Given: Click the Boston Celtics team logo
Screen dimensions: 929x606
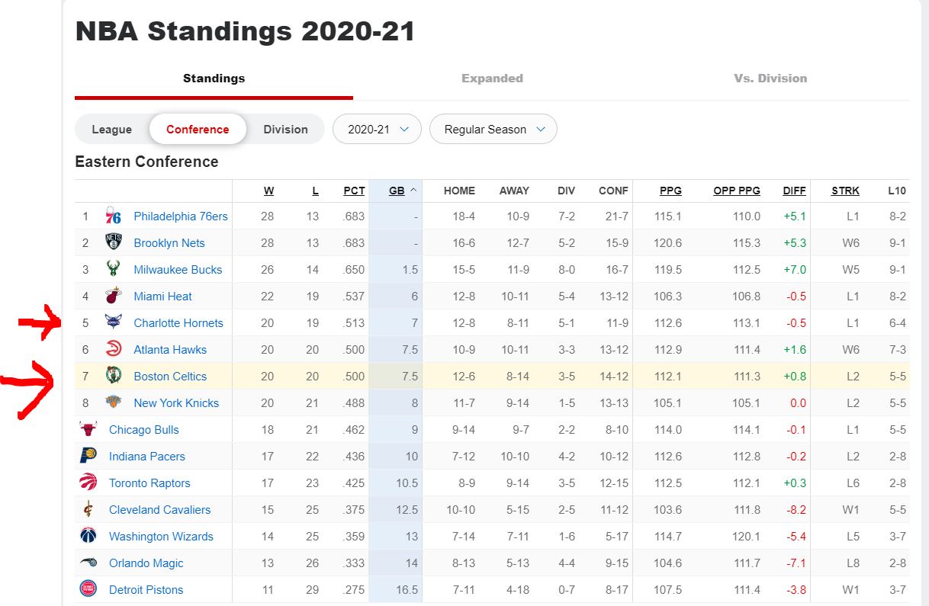Looking at the screenshot, I should tap(114, 376).
